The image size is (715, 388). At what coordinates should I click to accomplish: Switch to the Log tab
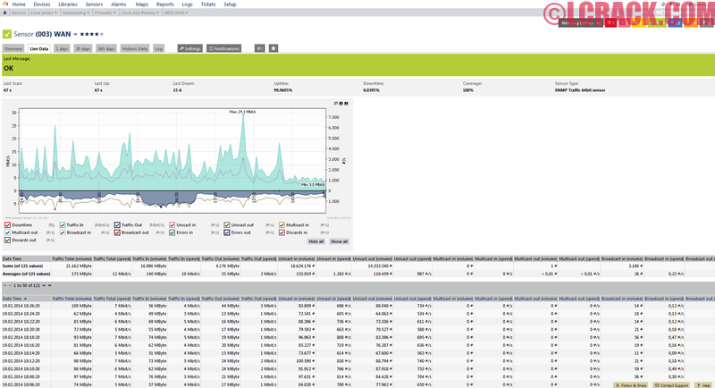click(158, 48)
